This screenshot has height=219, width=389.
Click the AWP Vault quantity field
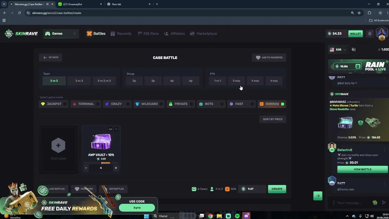click(x=101, y=168)
